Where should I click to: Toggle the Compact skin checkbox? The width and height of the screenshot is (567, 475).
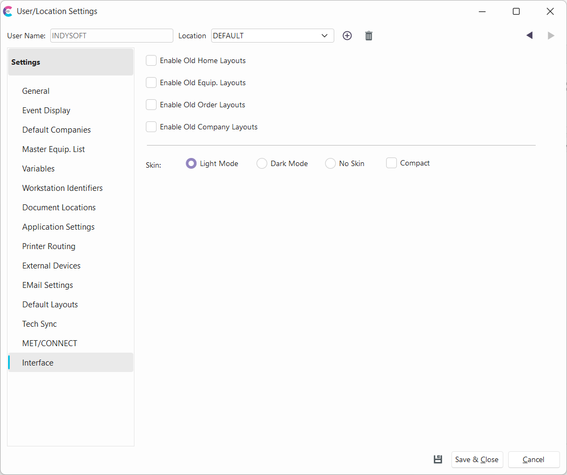point(391,163)
